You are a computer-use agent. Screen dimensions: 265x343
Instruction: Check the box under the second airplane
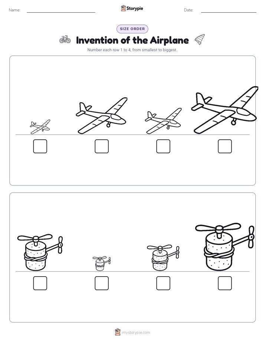point(102,146)
